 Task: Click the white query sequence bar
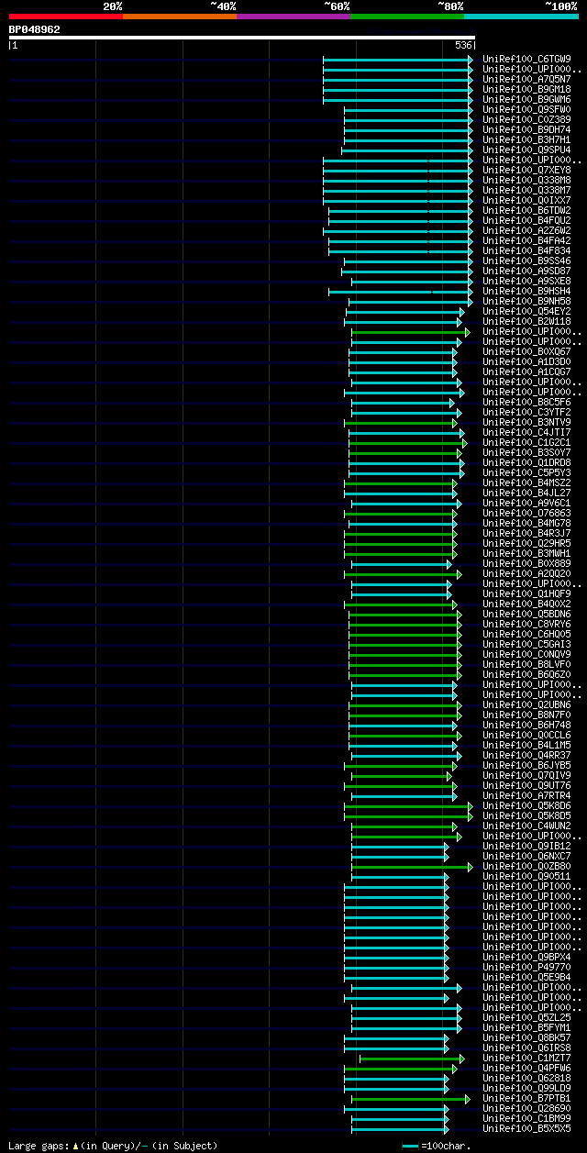click(x=242, y=38)
